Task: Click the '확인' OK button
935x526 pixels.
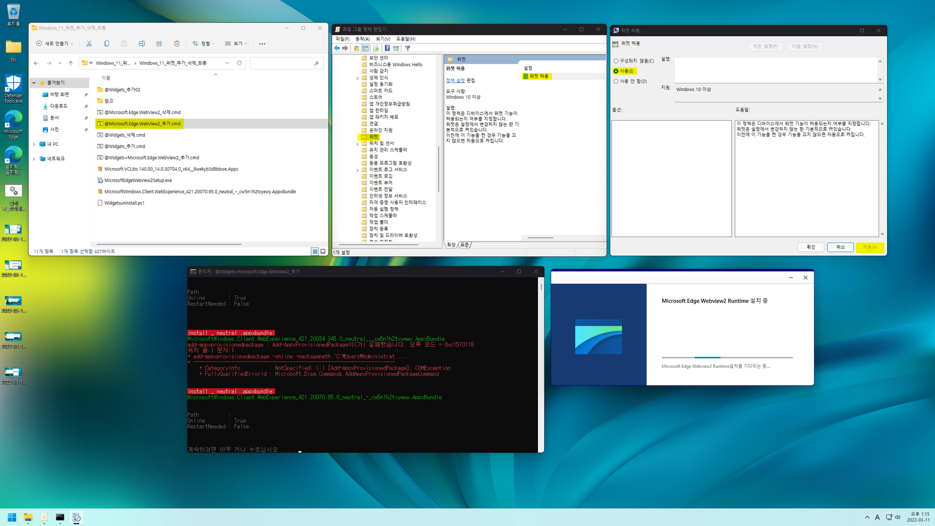Action: tap(811, 247)
